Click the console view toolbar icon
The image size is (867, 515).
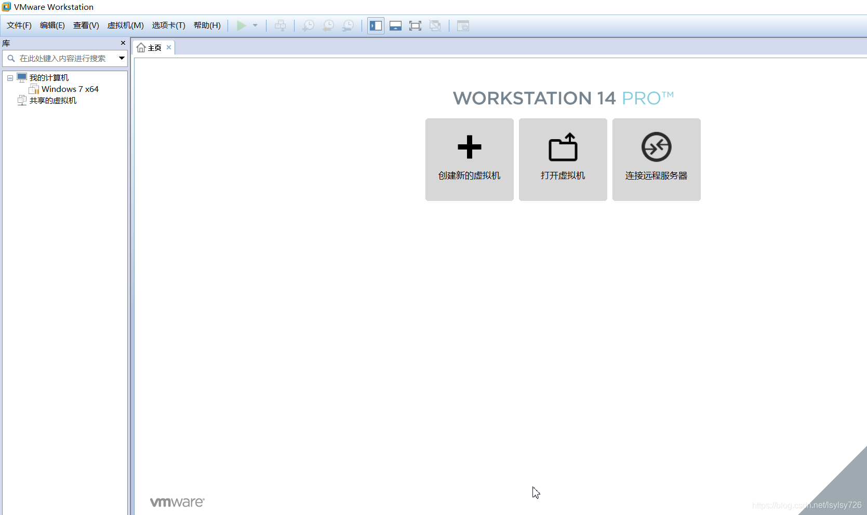pyautogui.click(x=463, y=25)
